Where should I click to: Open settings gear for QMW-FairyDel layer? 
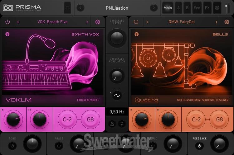(x=227, y=22)
